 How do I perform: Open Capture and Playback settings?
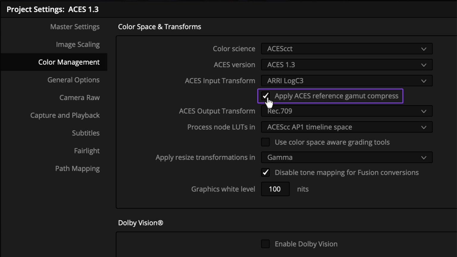tap(65, 115)
